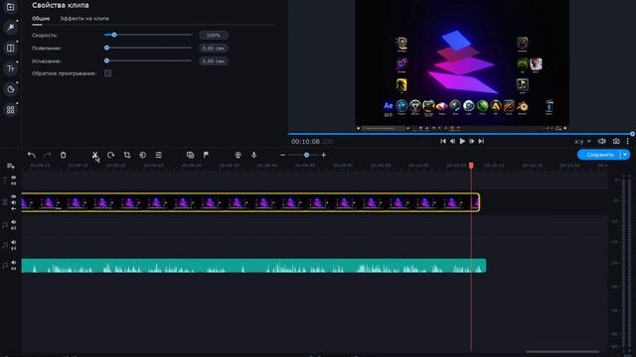Click the red playhead marker on ruler
This screenshot has height=357, width=636.
coord(471,166)
